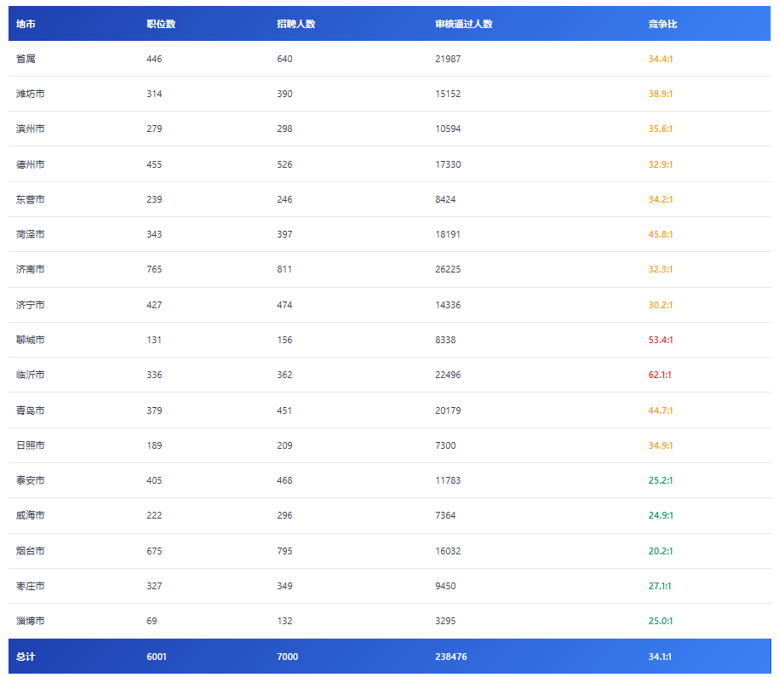Select the 竞争比 column header

662,24
